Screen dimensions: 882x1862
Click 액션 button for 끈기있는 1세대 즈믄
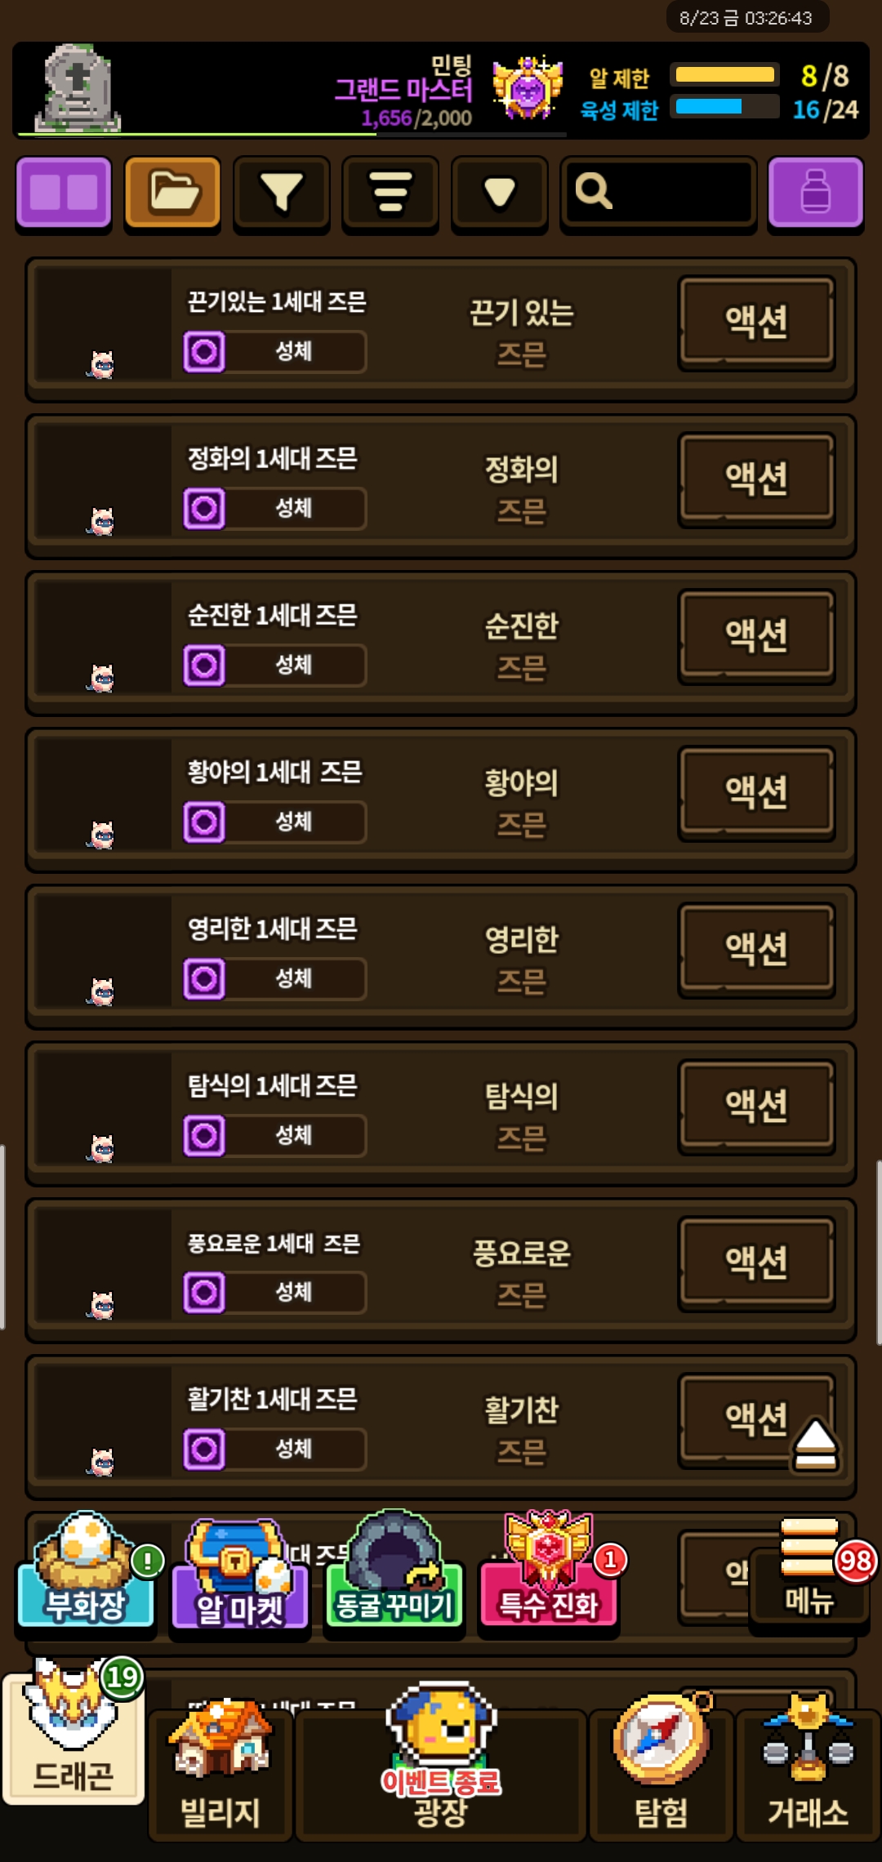pos(757,323)
